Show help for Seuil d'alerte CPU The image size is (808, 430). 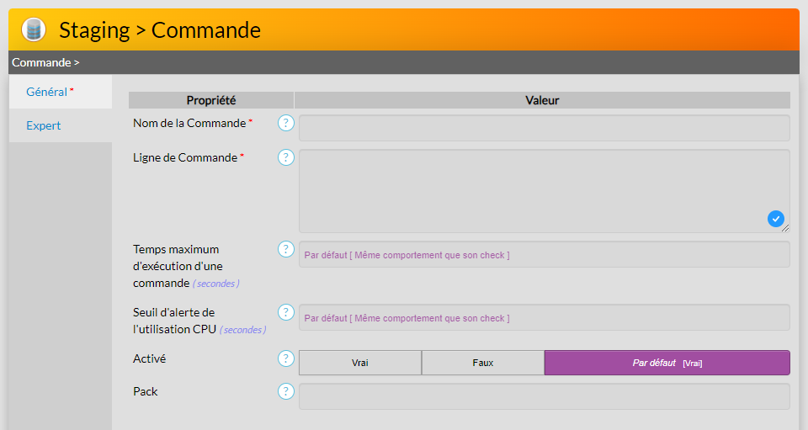[x=286, y=312]
